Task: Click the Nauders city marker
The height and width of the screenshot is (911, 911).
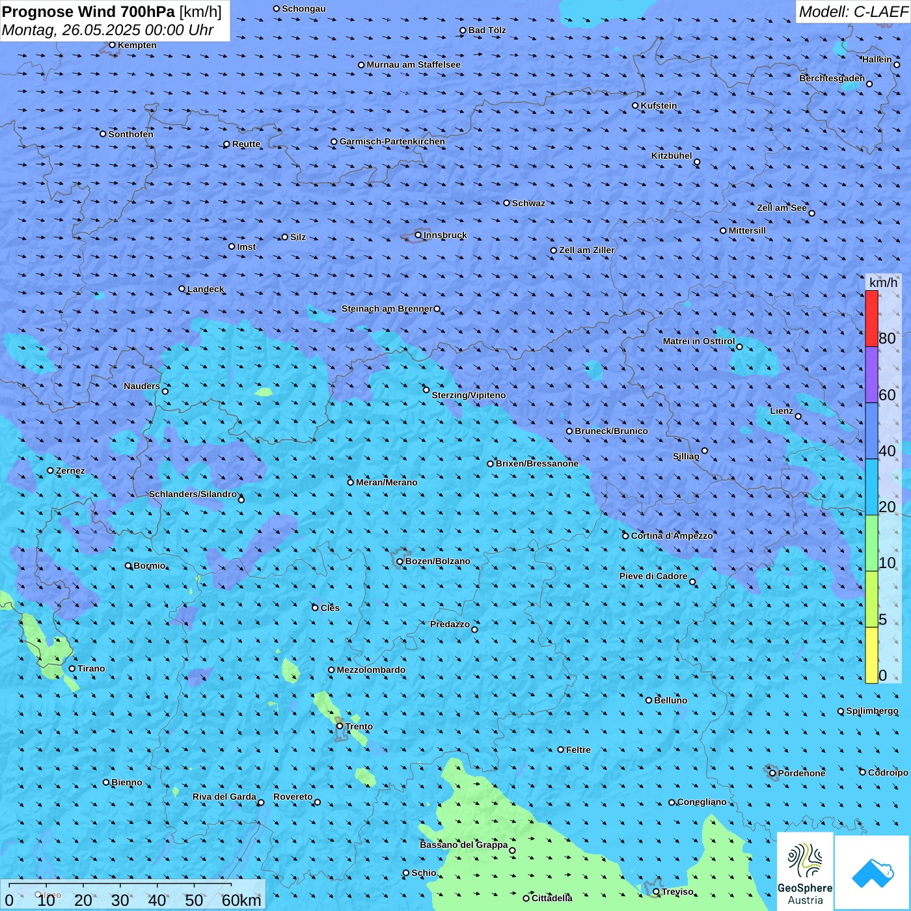Action: [x=165, y=391]
